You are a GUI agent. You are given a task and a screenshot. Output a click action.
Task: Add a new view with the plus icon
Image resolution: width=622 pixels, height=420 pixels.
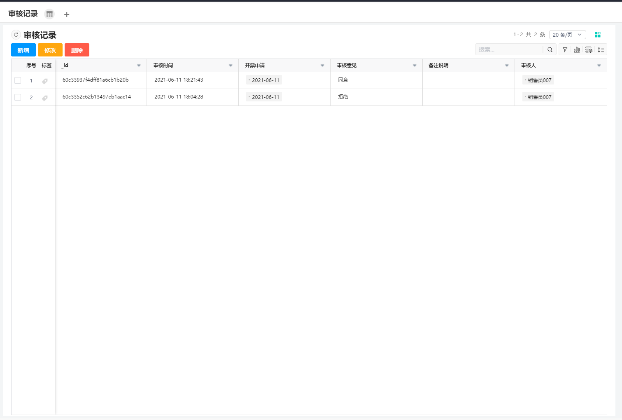(x=67, y=14)
